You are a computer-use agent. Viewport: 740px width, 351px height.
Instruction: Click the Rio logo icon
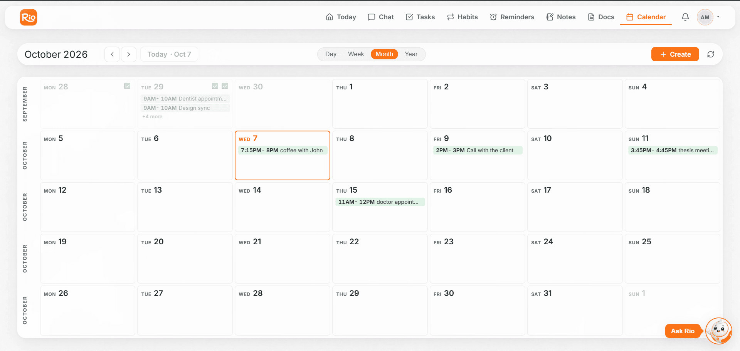29,17
